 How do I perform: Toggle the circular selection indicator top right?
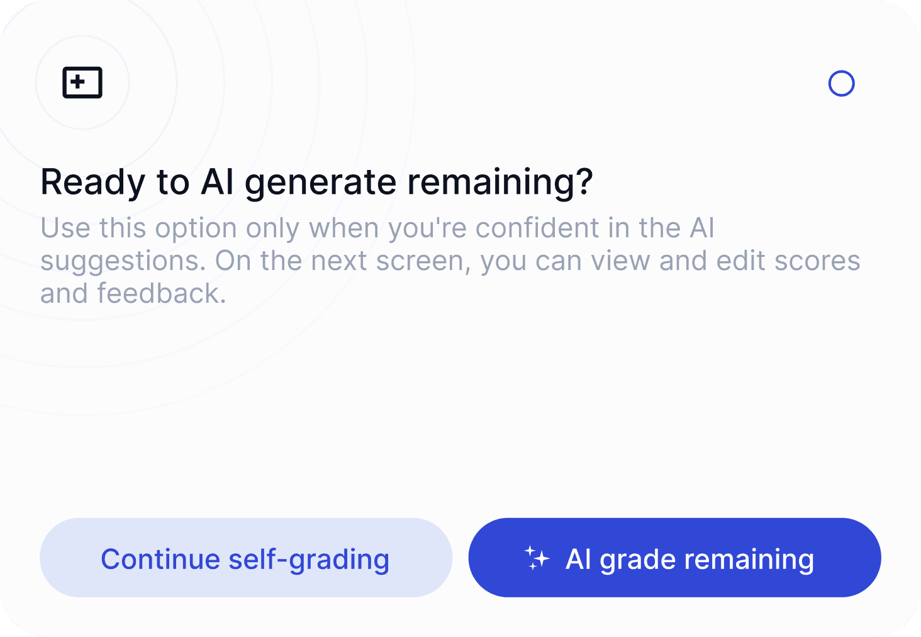(842, 83)
